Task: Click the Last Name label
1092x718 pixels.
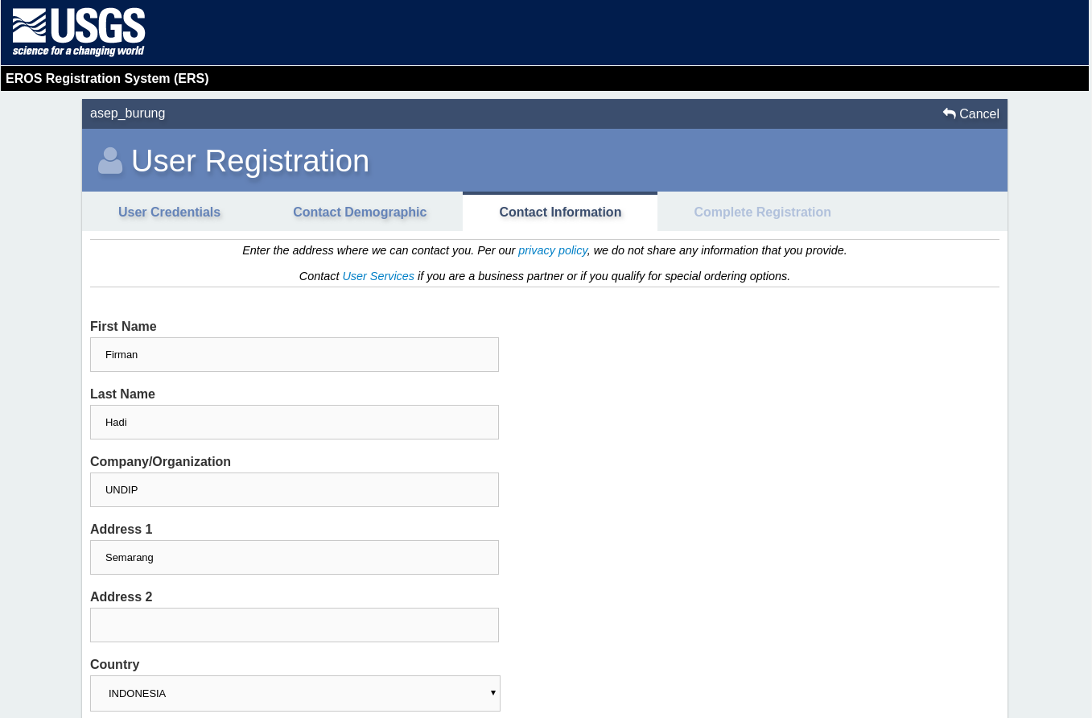Action: (122, 394)
